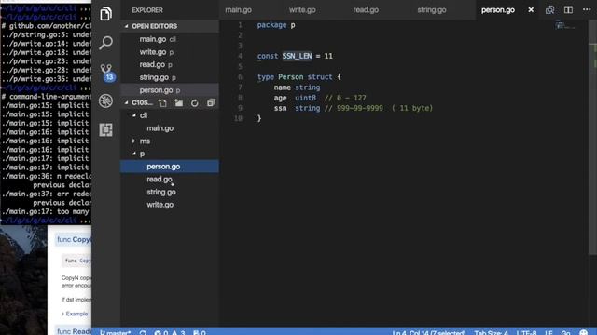
Task: Open the Debug view icon
Action: 105,101
